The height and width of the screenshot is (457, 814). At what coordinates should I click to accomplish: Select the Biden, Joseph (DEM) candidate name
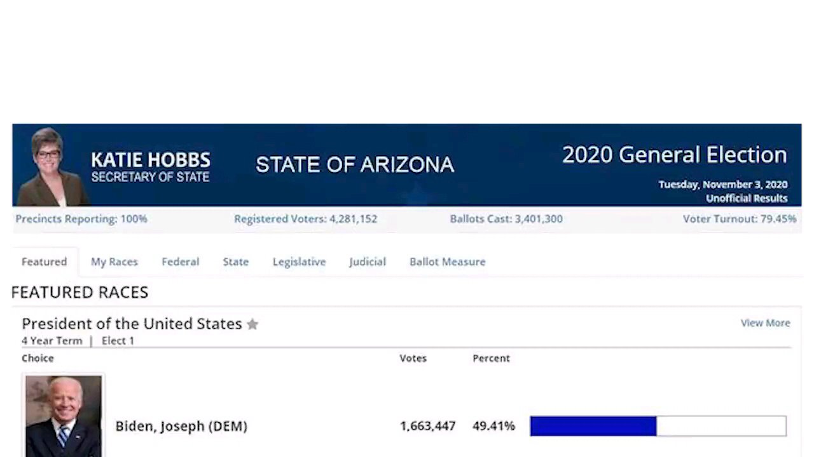(x=181, y=426)
